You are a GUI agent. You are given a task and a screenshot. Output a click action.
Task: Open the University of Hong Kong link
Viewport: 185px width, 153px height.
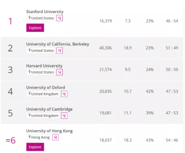pyautogui.click(x=49, y=131)
